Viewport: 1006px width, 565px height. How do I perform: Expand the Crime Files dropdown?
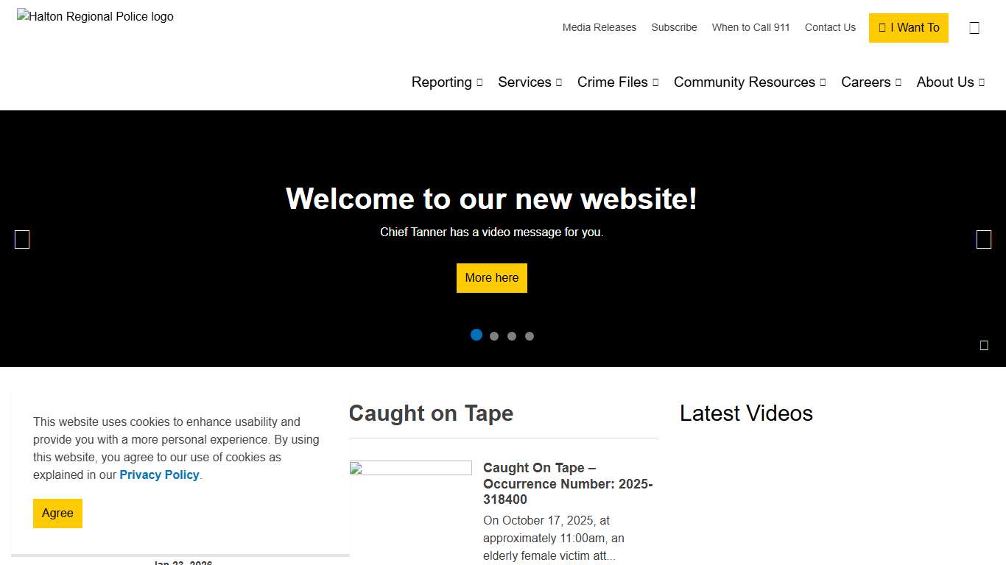click(618, 82)
